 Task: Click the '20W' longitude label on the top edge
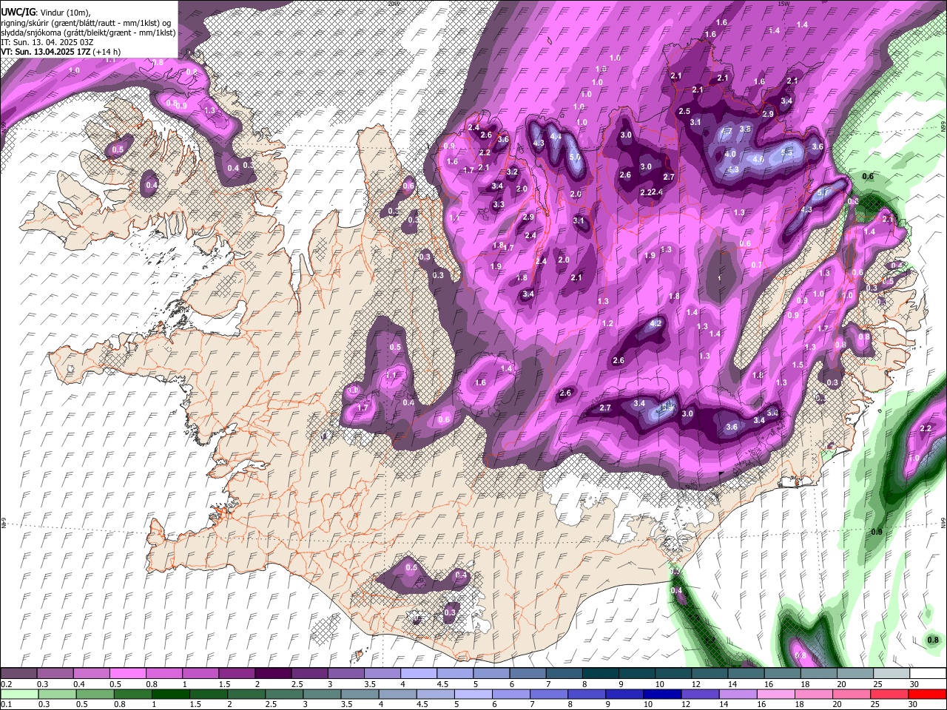(x=393, y=4)
